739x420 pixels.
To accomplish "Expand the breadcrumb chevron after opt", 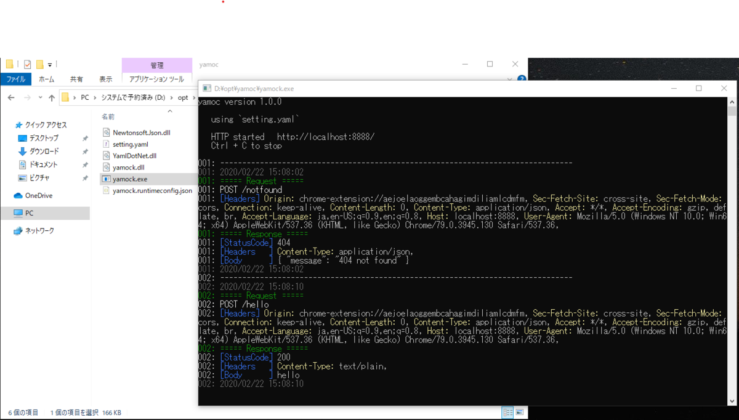I will pos(193,97).
